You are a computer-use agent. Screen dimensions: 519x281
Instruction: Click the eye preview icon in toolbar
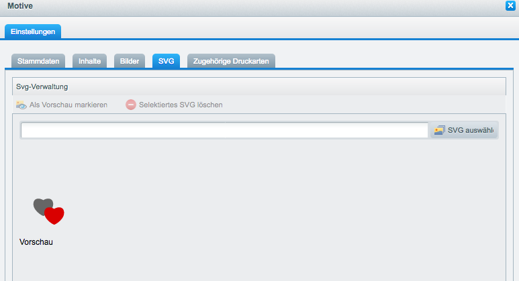point(21,105)
